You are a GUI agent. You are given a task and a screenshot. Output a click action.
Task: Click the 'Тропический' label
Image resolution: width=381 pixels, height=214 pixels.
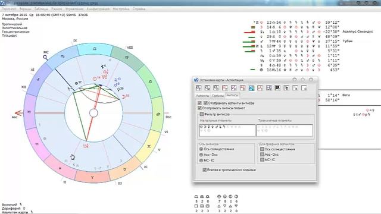coord(12,24)
